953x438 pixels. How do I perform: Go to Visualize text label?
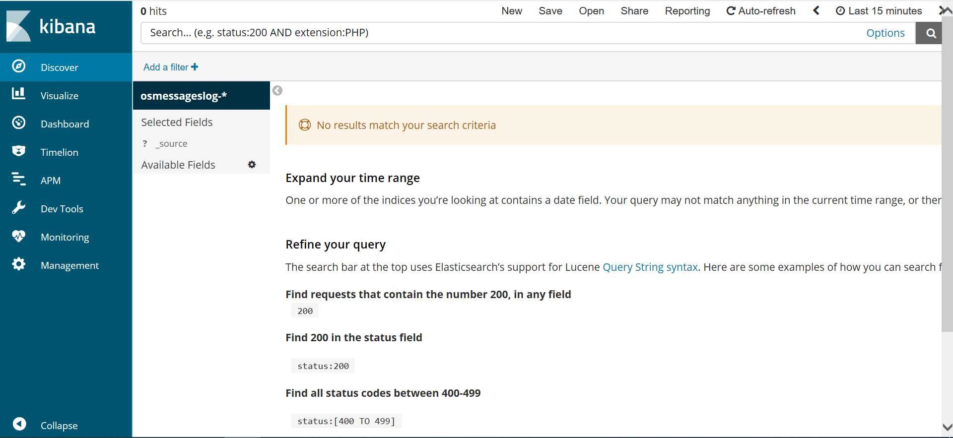pyautogui.click(x=60, y=96)
